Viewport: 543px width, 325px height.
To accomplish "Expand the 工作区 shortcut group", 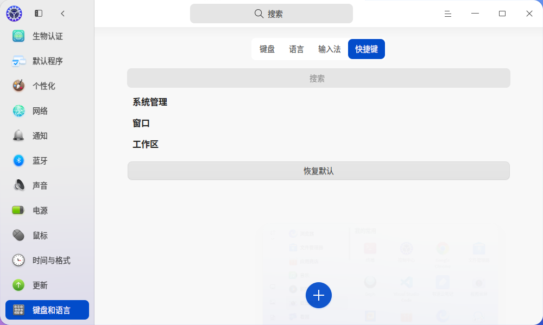I will point(146,145).
